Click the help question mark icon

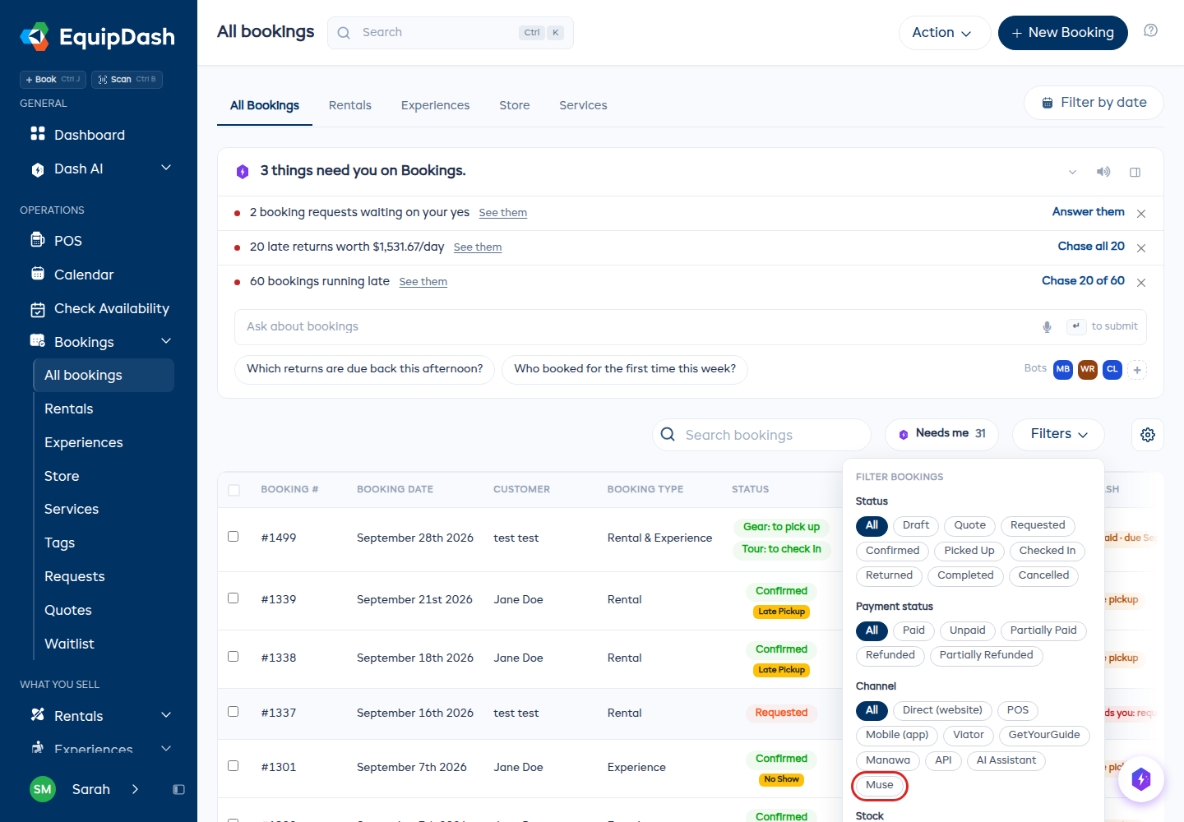coord(1151,31)
